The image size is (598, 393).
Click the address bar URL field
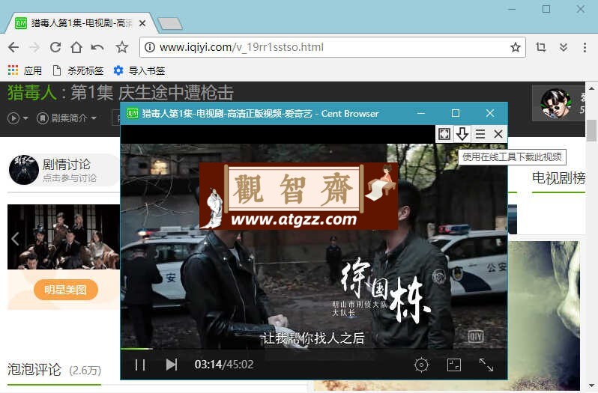pos(333,47)
